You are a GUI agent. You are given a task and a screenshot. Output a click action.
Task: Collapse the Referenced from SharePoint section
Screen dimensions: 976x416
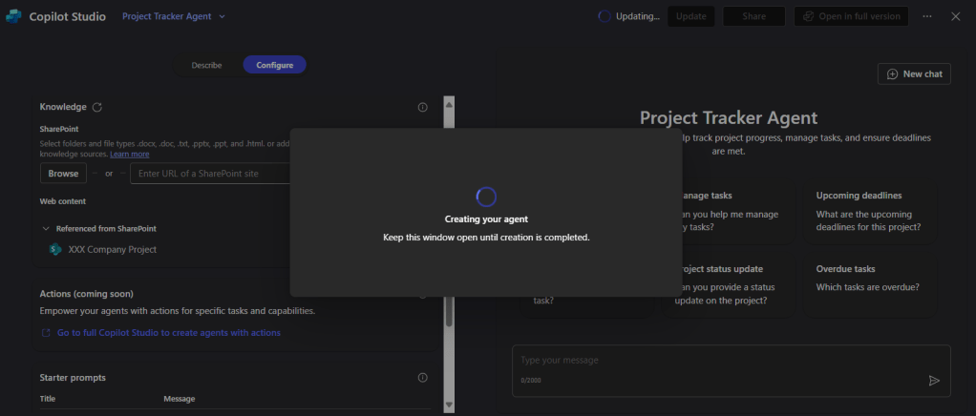click(x=46, y=229)
